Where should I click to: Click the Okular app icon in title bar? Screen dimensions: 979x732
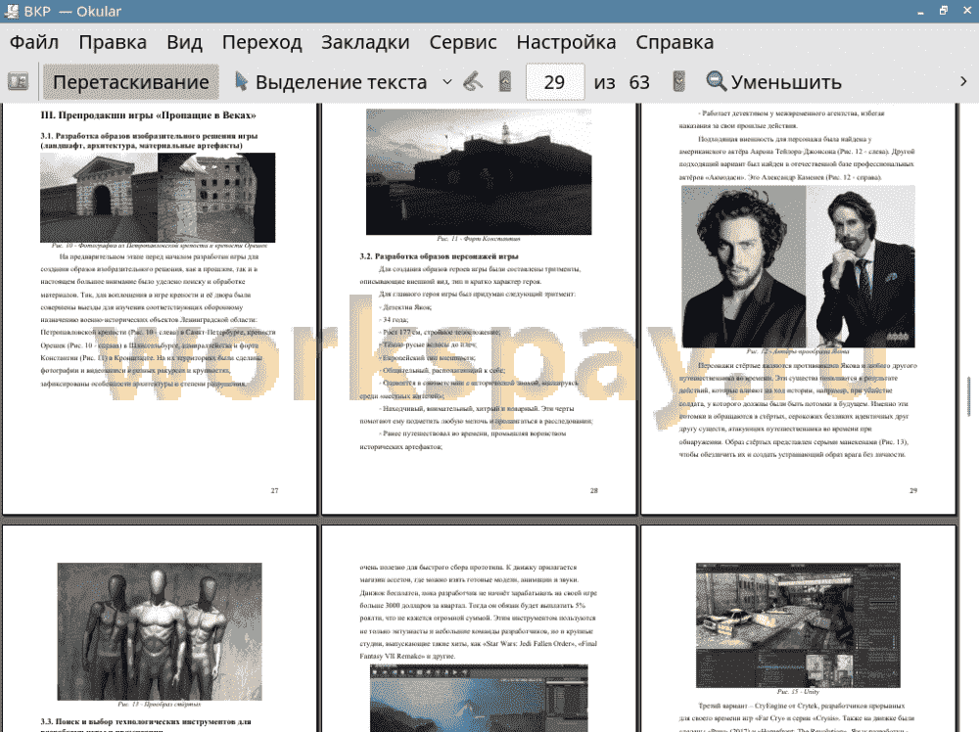pos(11,11)
